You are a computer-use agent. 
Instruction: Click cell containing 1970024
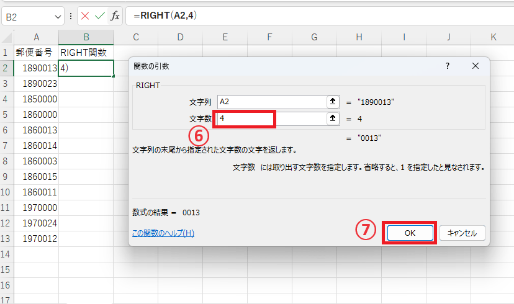coord(37,223)
